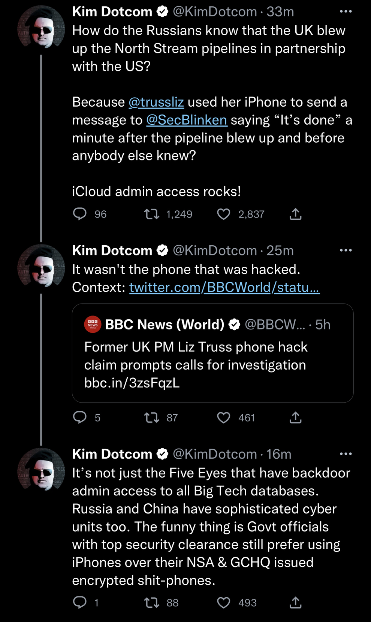Open more options on the 25m tweet
Image resolution: width=371 pixels, height=622 pixels.
346,251
